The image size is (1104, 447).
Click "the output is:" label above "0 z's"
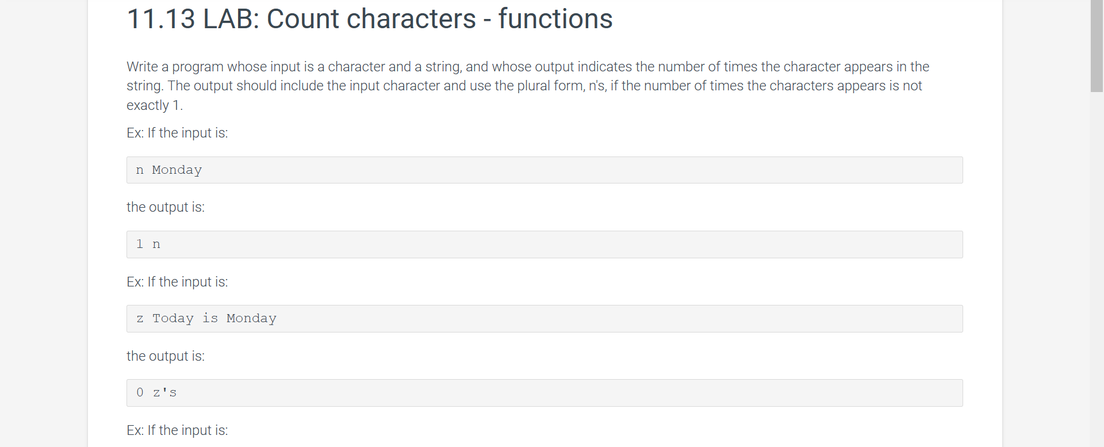tap(166, 357)
